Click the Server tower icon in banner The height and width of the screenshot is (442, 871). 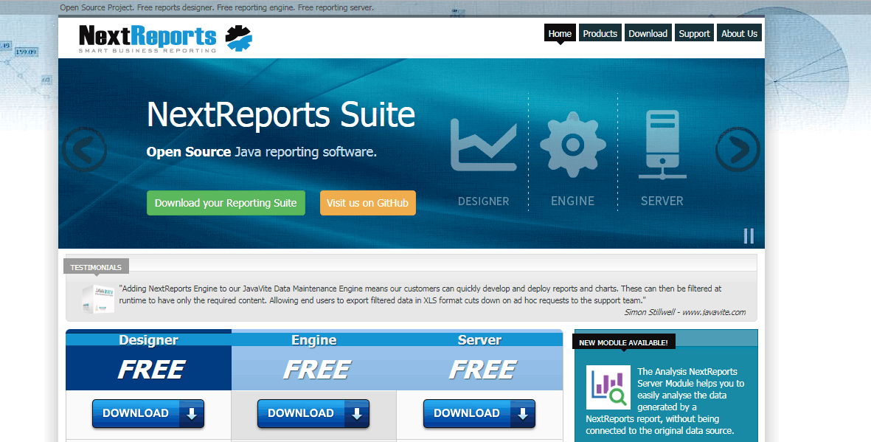click(662, 145)
